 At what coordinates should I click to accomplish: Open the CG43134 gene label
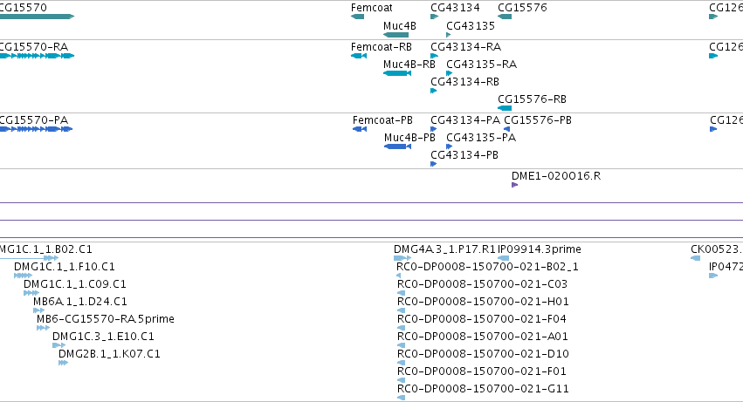click(455, 8)
